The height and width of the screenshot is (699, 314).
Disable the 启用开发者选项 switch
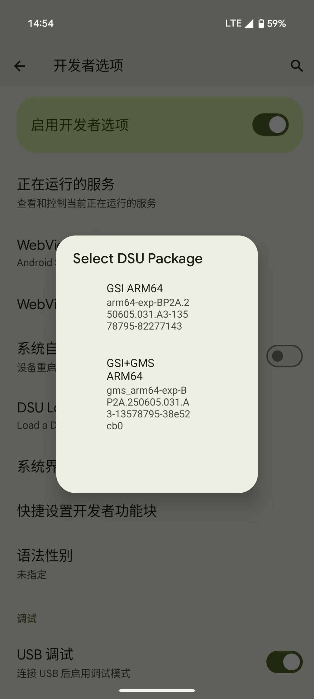(270, 125)
